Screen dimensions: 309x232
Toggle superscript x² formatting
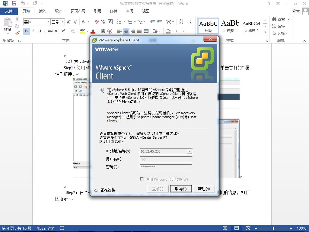click(x=63, y=31)
